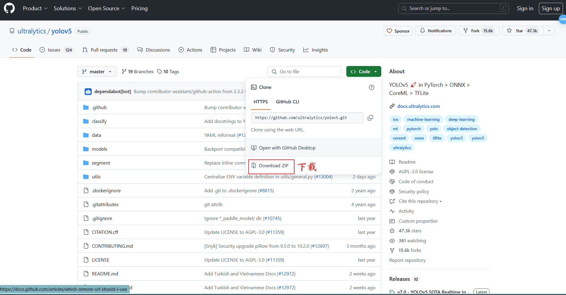Open the Clone help question icon
Screen dimensions: 566x295
pyautogui.click(x=372, y=87)
